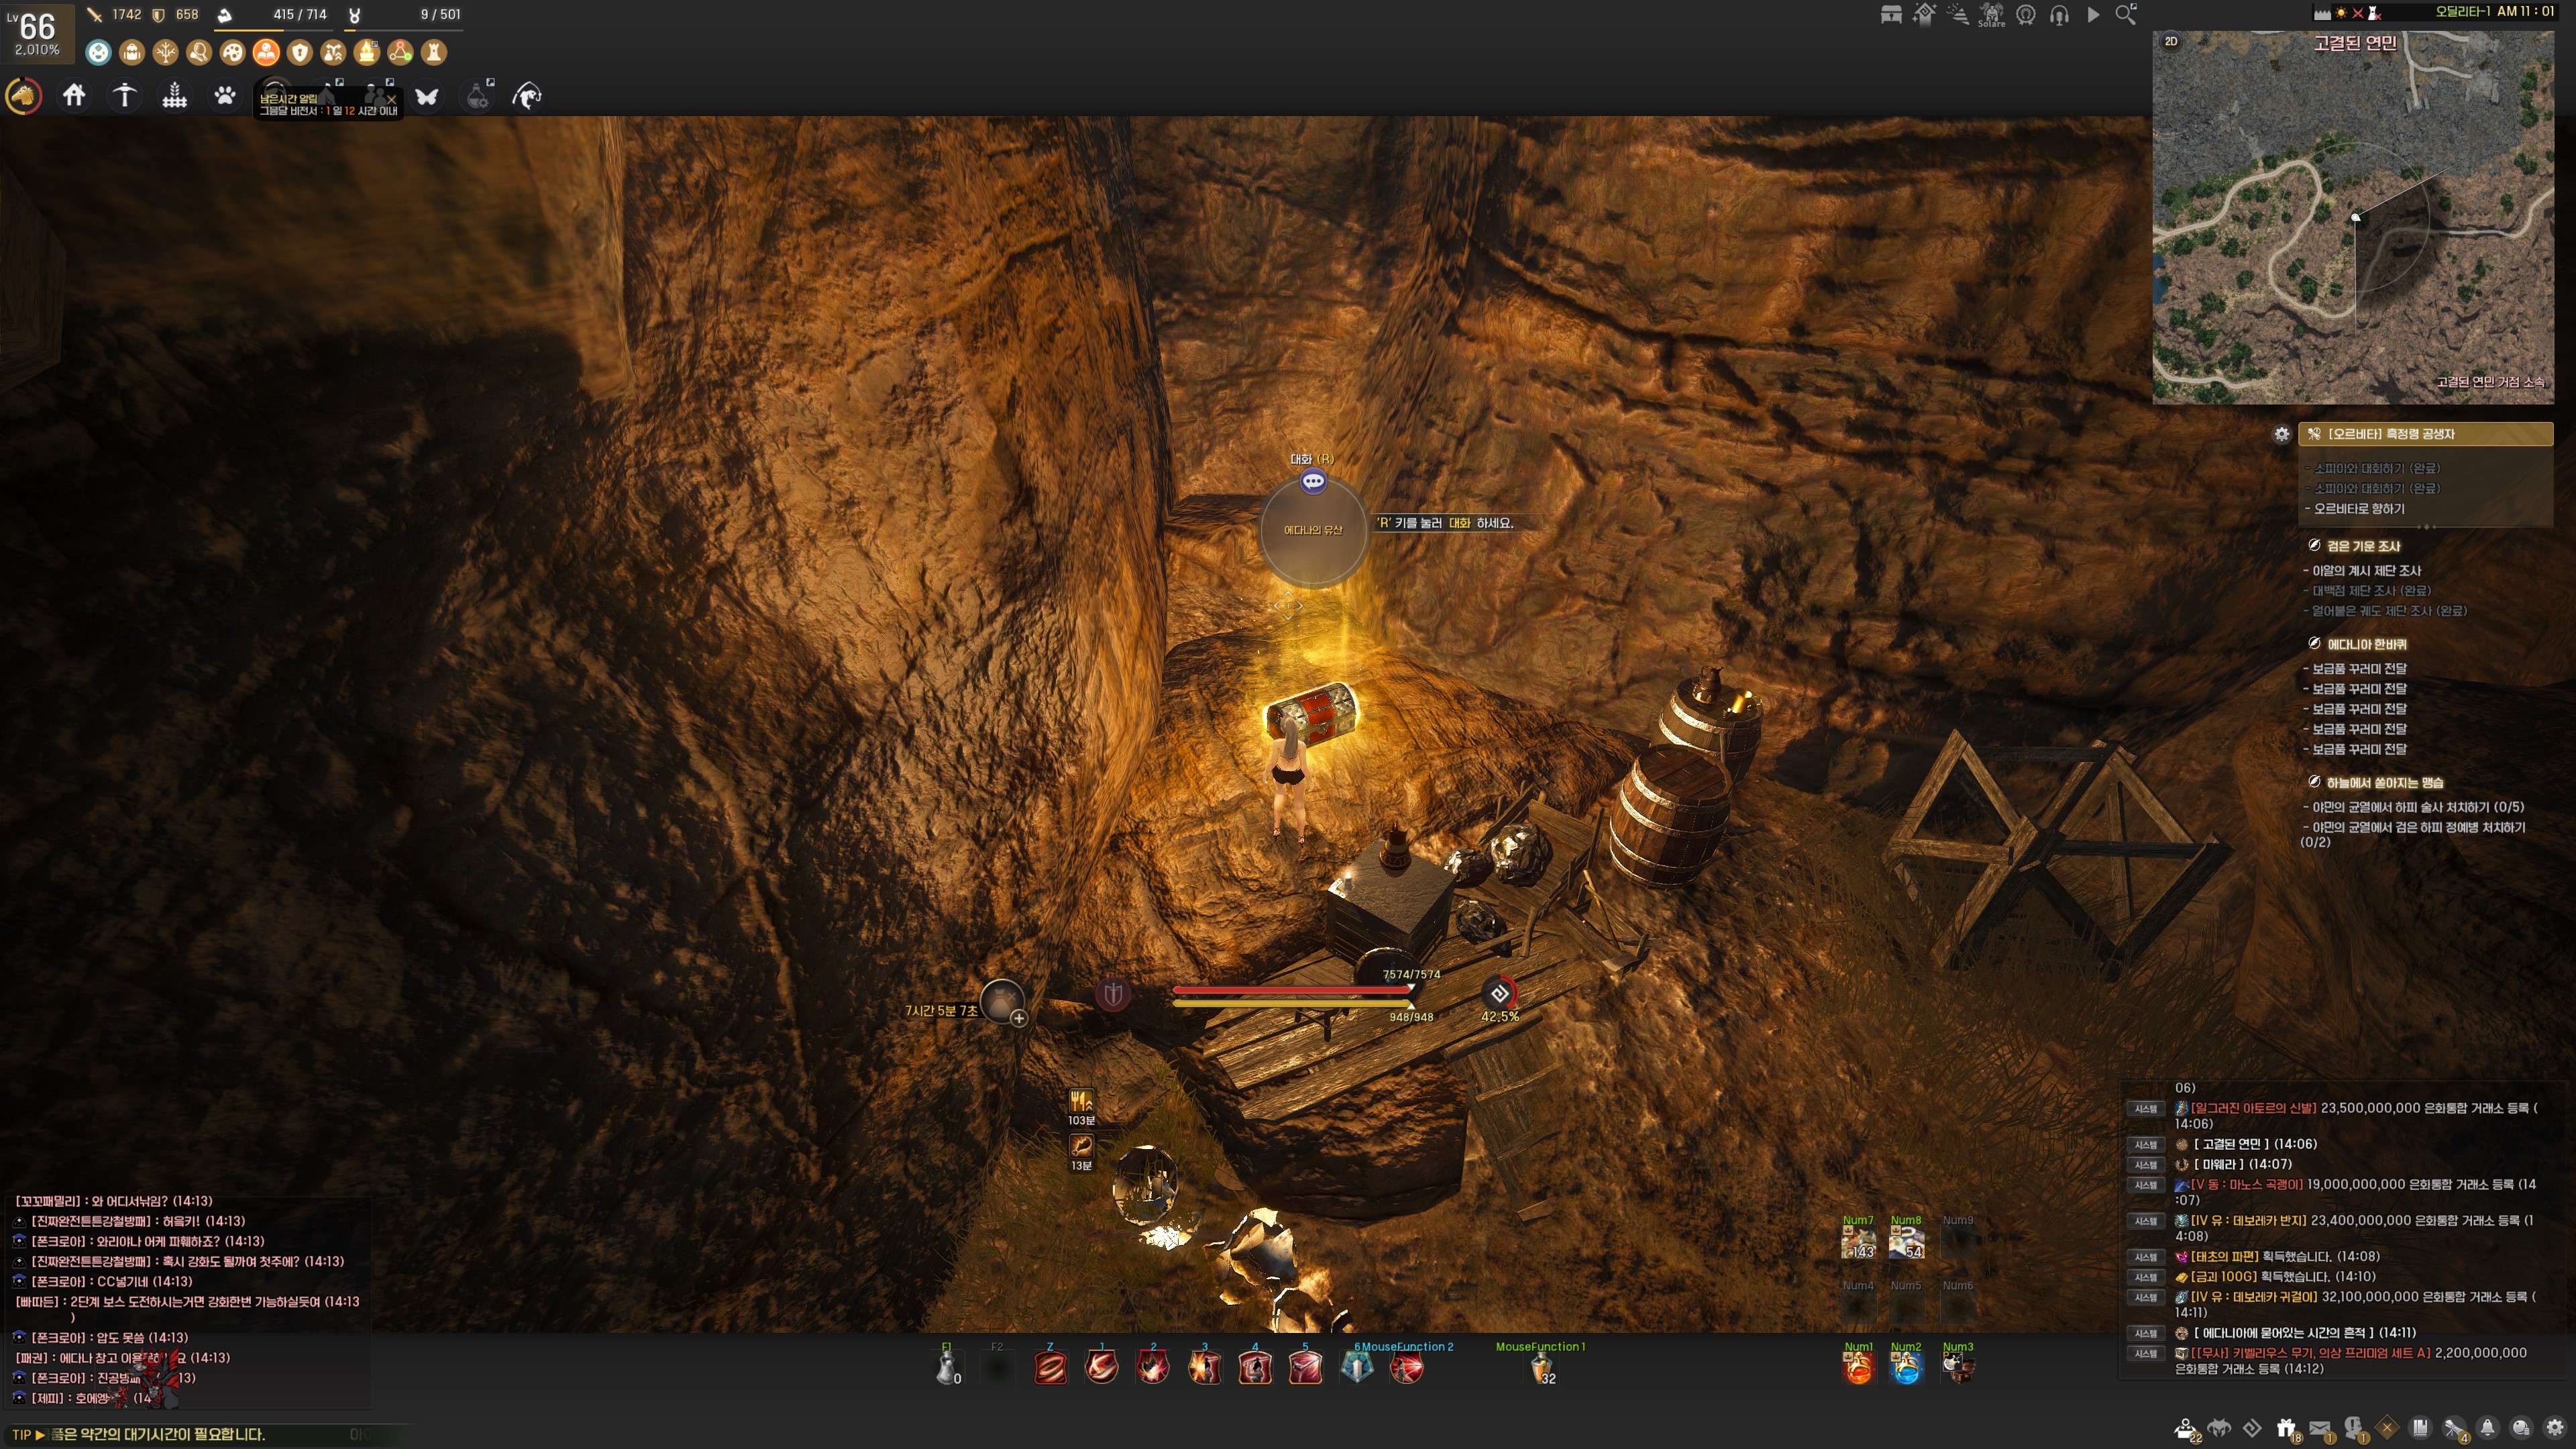
Task: Click the paw print pet icon
Action: 225,96
